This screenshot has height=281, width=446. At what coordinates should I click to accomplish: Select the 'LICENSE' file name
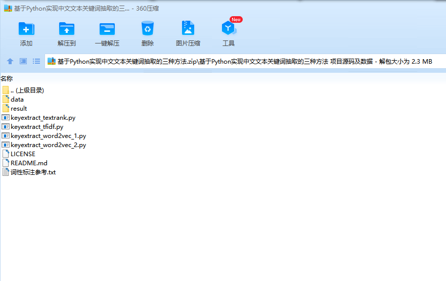click(23, 154)
